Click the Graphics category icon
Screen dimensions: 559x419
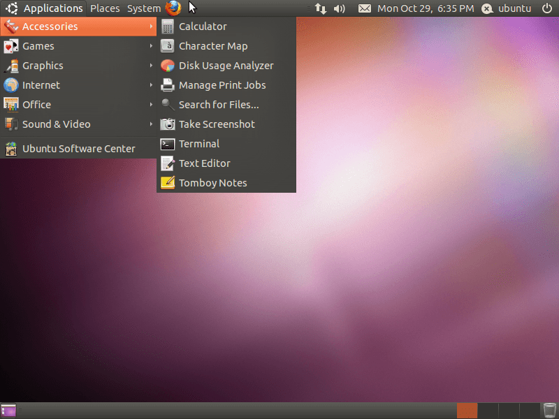(10, 66)
